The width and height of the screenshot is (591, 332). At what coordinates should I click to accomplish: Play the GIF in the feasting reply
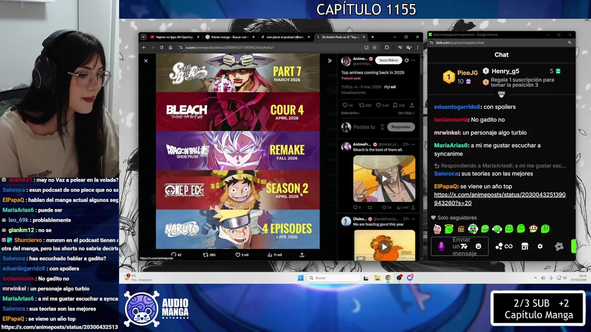384,246
